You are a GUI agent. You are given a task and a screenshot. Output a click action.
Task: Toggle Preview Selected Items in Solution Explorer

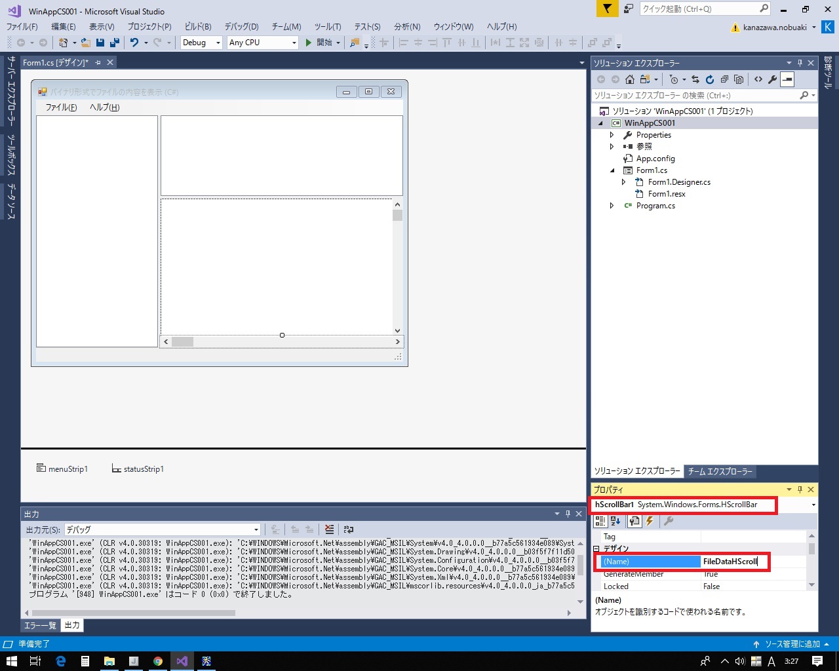(x=787, y=79)
